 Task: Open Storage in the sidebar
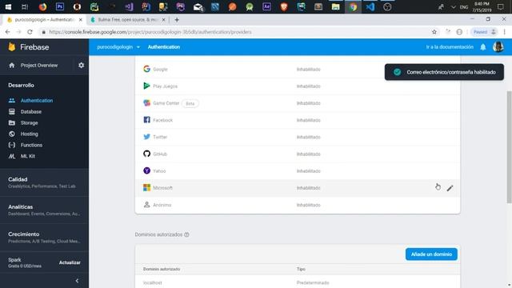click(29, 122)
